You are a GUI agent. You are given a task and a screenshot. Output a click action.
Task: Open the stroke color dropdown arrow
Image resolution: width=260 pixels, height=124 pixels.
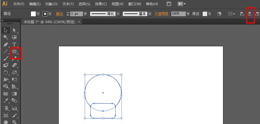tap(50, 14)
